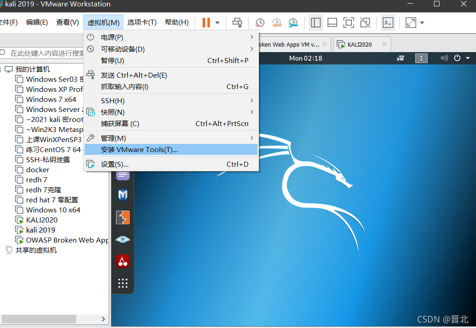
Task: Revert to snapshot using the clock-arrow icon
Action: [276, 23]
